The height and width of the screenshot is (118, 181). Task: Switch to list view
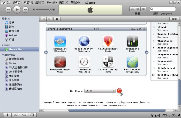[132, 9]
